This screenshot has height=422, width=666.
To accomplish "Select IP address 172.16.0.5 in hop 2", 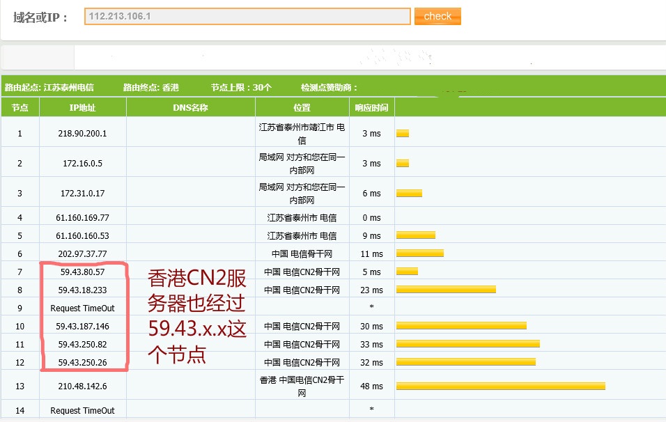I will 82,163.
